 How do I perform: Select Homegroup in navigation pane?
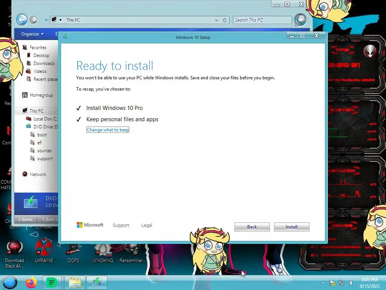(x=41, y=95)
